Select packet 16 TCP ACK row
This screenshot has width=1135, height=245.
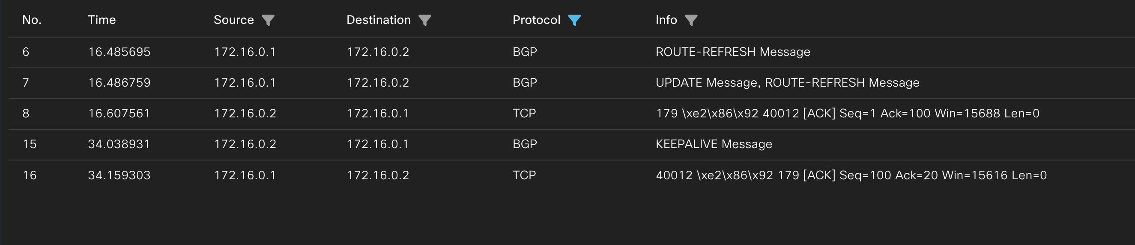click(x=572, y=175)
